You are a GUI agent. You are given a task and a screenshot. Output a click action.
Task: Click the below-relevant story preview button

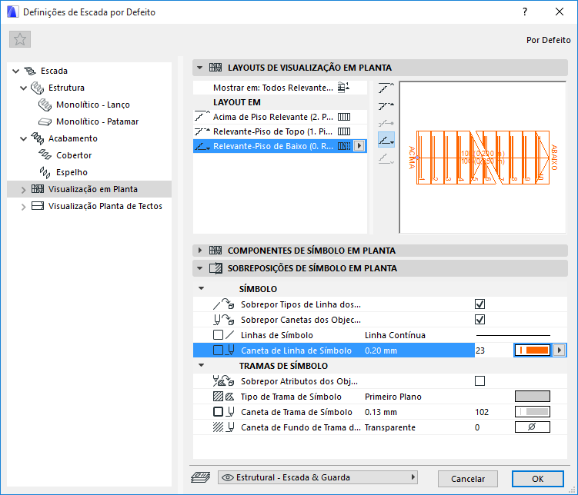point(386,158)
